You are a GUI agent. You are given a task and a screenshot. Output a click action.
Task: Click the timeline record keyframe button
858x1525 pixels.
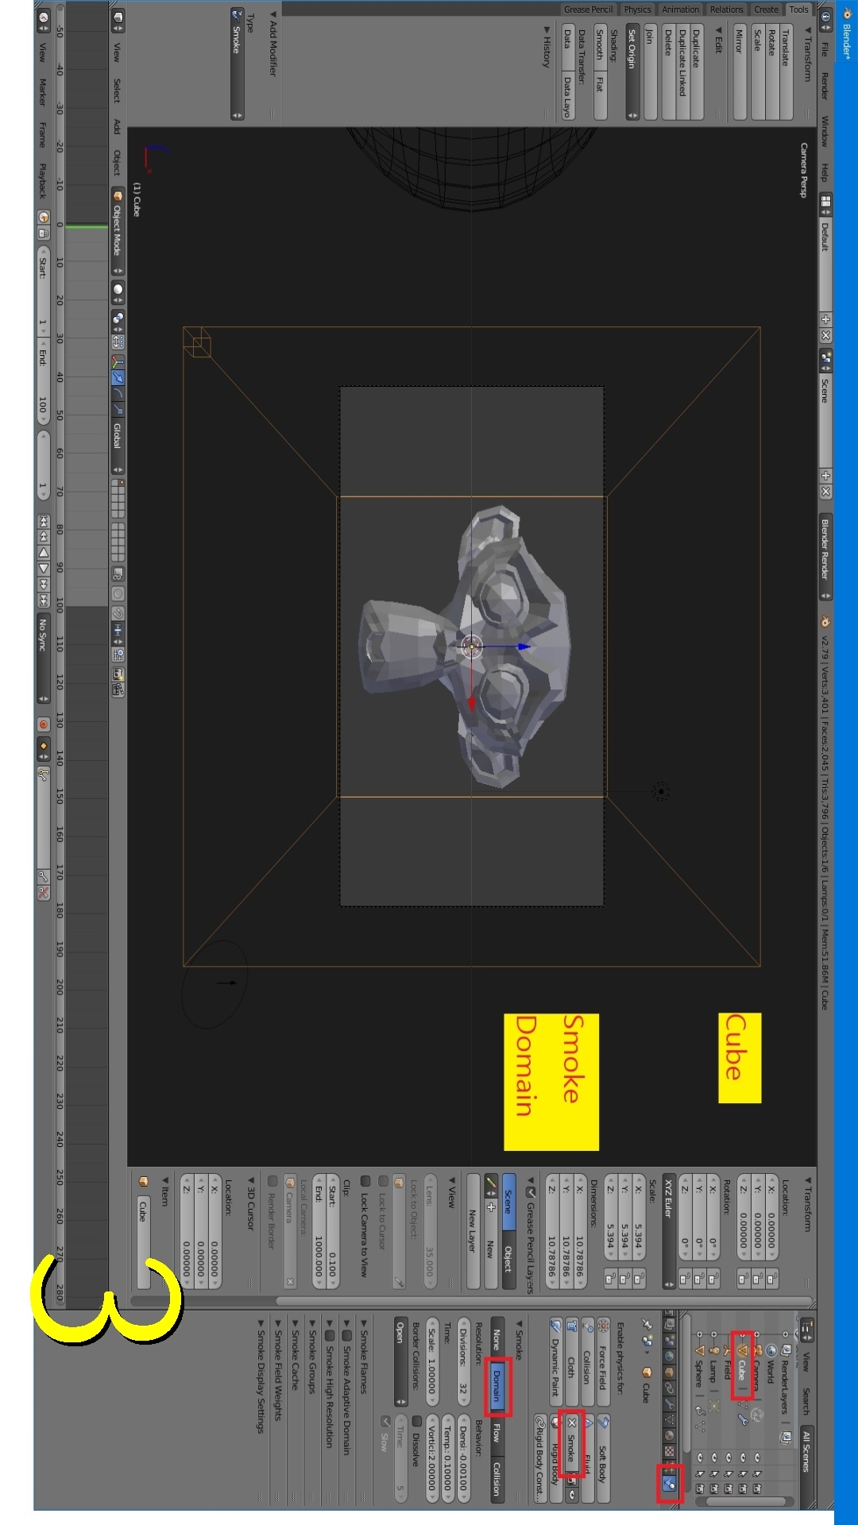click(x=44, y=724)
